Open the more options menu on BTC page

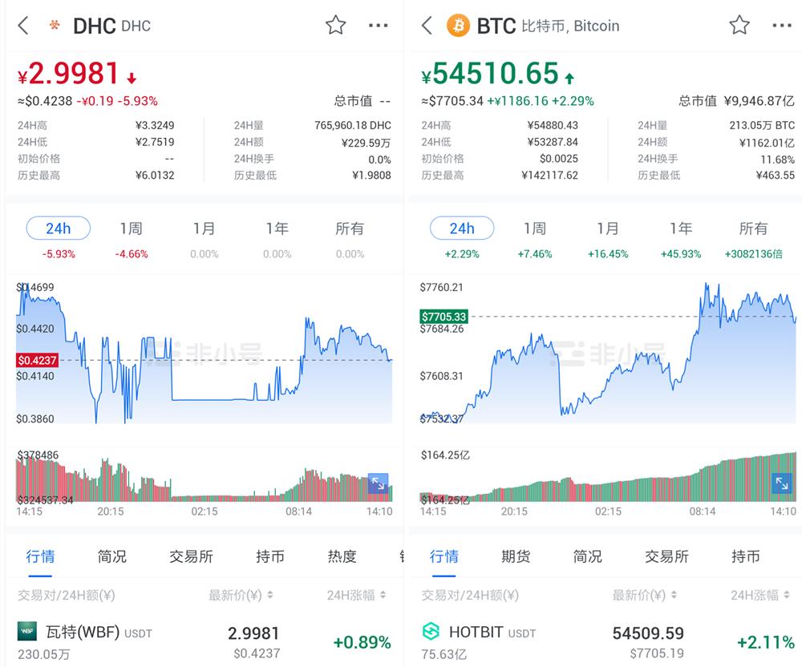point(781,25)
